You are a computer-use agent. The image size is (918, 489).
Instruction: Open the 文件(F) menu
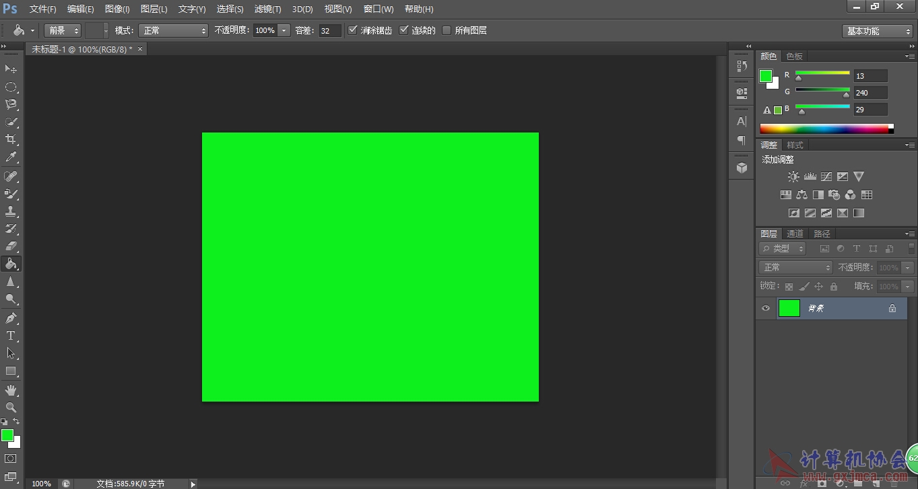43,9
